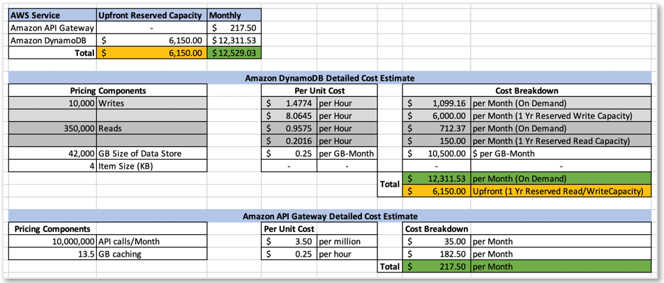Click the 0.2016 per unit cost cell
This screenshot has width=664, height=283.
[289, 140]
